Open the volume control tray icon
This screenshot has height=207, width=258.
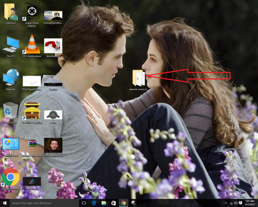[235, 203]
